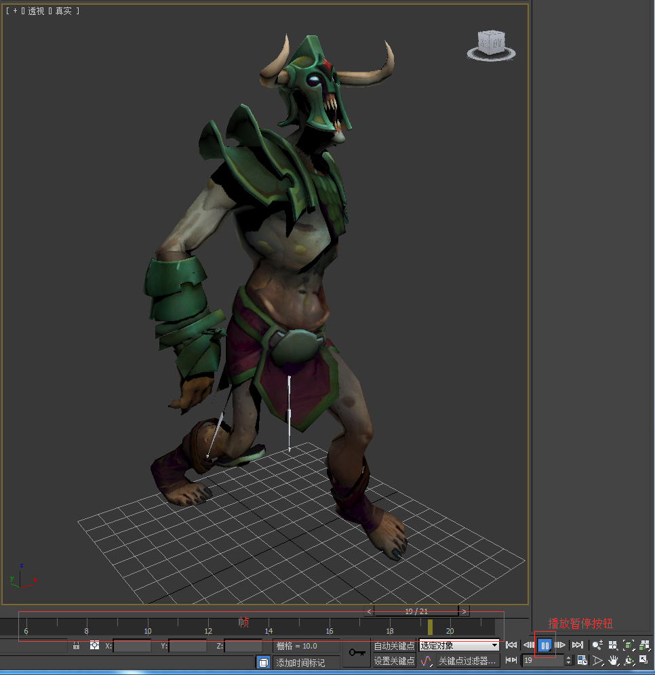Image resolution: width=655 pixels, height=675 pixels.
Task: Enable 自动关键点 animation mode
Action: pyautogui.click(x=393, y=646)
